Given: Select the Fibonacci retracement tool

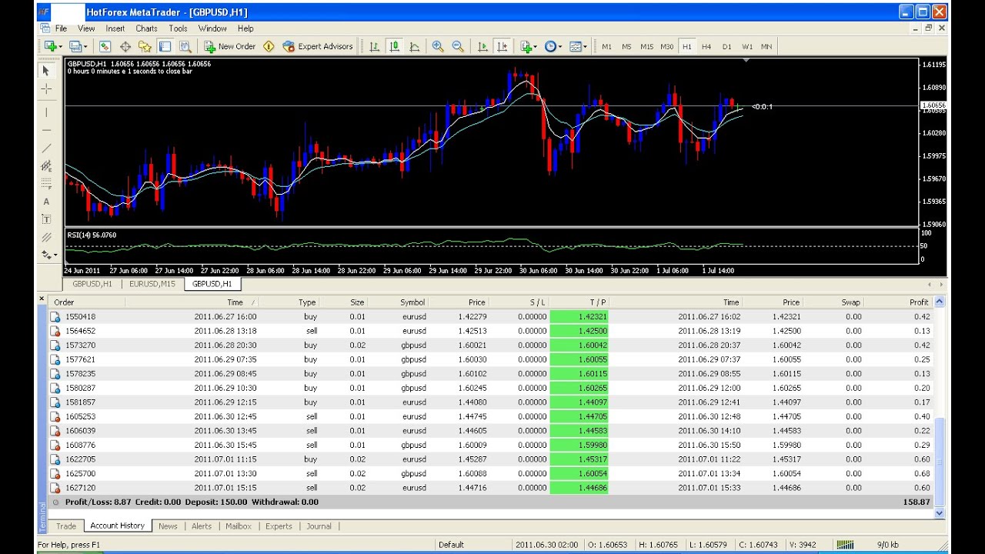Looking at the screenshot, I should click(46, 183).
